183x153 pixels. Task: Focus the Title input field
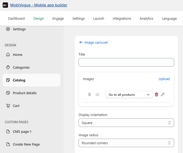tap(126, 62)
